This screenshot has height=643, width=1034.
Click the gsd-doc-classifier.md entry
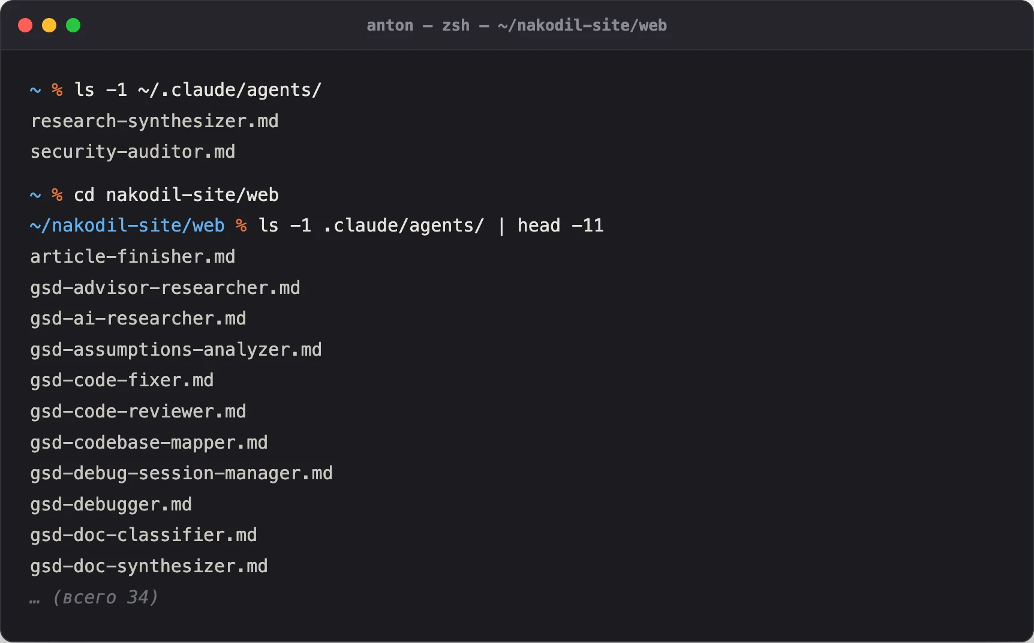point(144,535)
